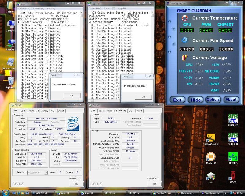Close the left Finish dialog
Screen dimensions: 245x196
tap(78, 74)
